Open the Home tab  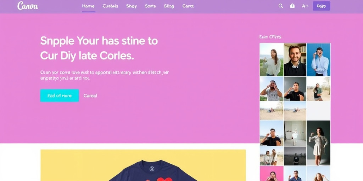[x=88, y=6]
